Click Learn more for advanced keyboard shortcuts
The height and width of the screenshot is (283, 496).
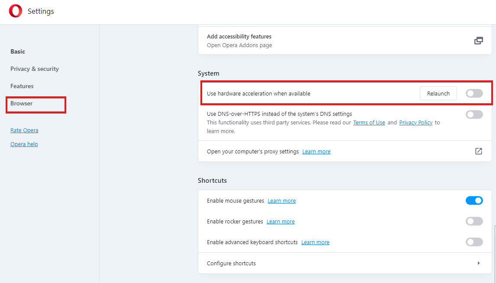click(315, 242)
